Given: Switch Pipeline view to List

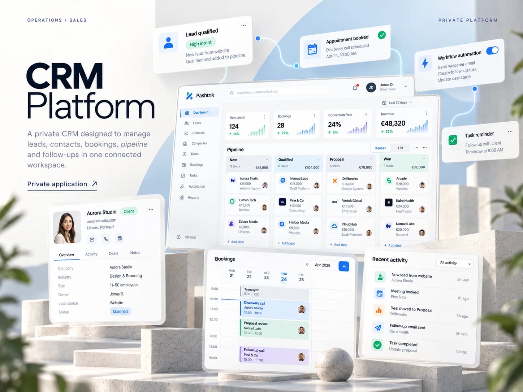Looking at the screenshot, I should pos(401,148).
